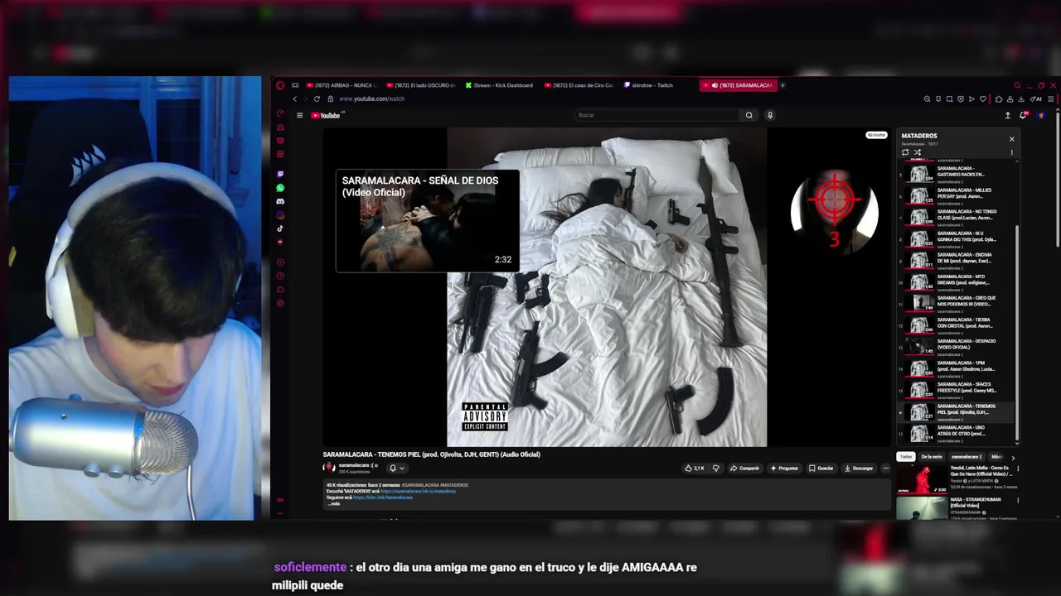Click the Compartir share button
This screenshot has width=1061, height=596.
744,468
